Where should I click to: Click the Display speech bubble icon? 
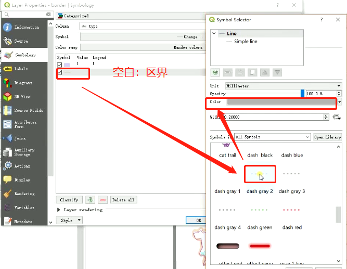7,180
